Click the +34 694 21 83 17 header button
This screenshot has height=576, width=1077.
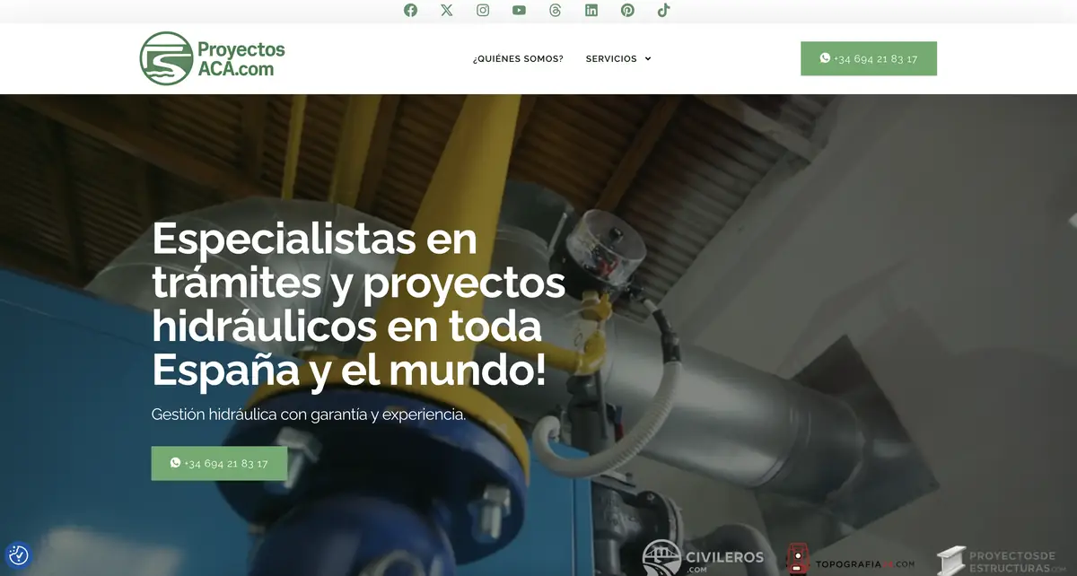869,57
